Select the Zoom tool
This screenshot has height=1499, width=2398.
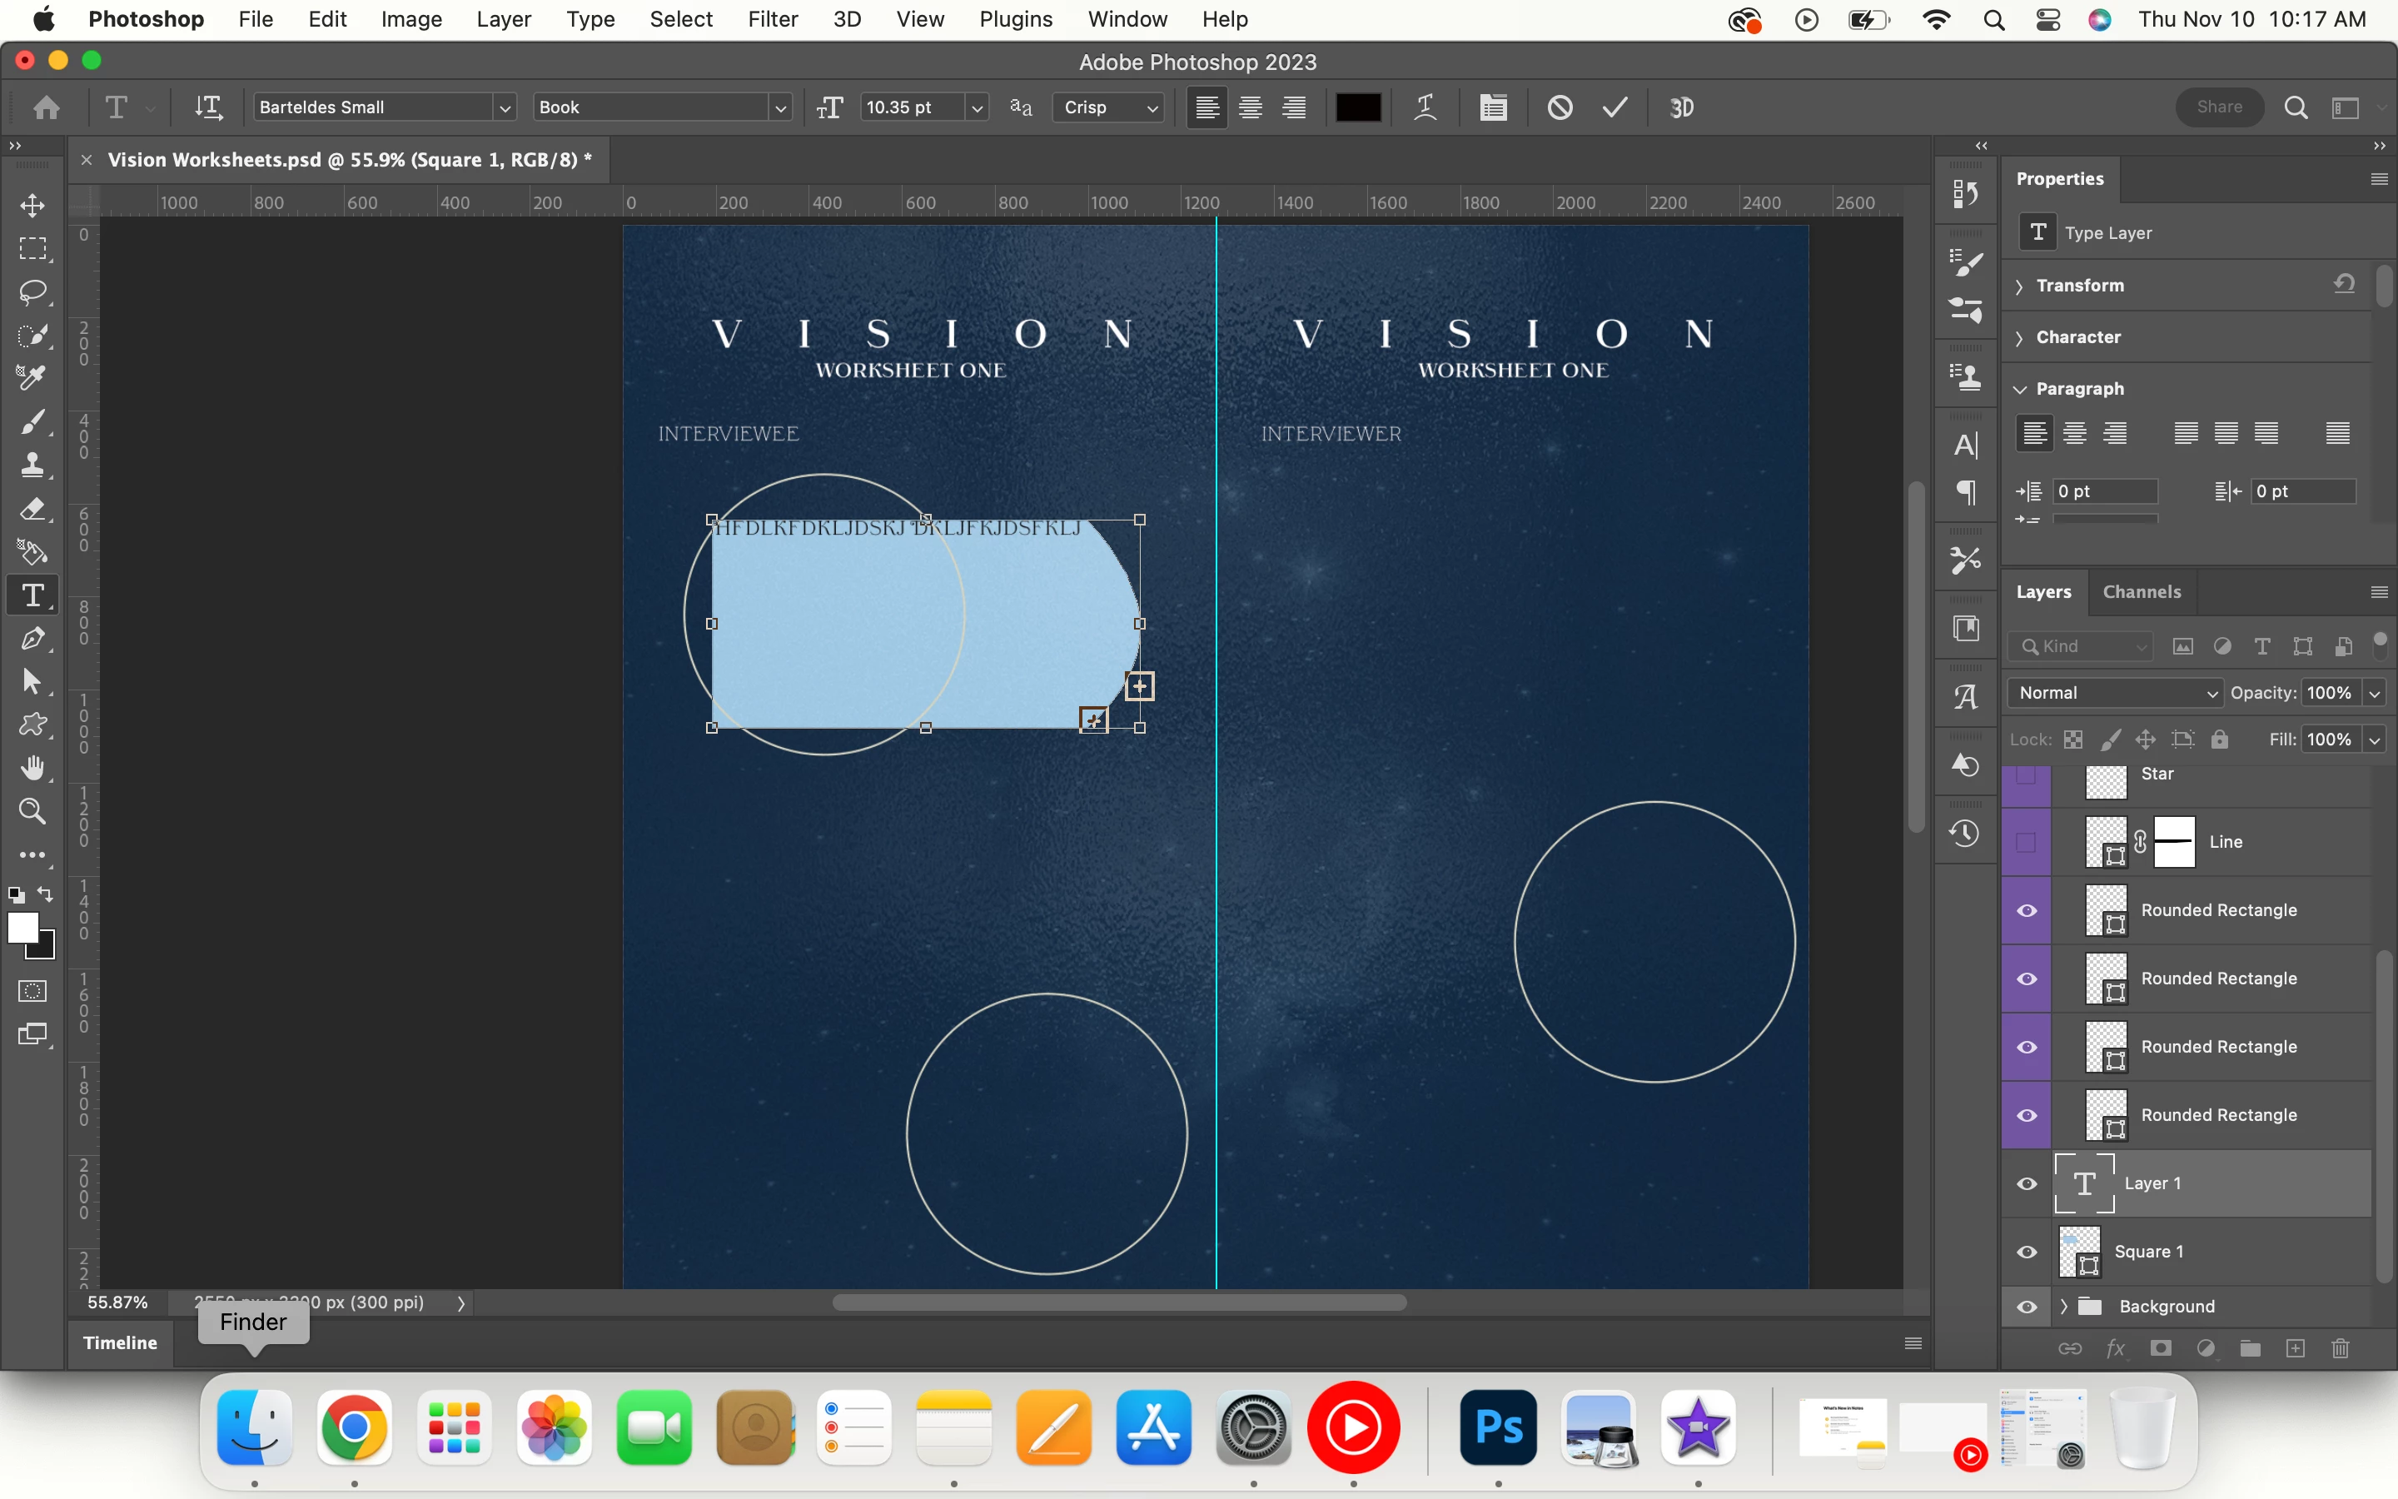[32, 811]
